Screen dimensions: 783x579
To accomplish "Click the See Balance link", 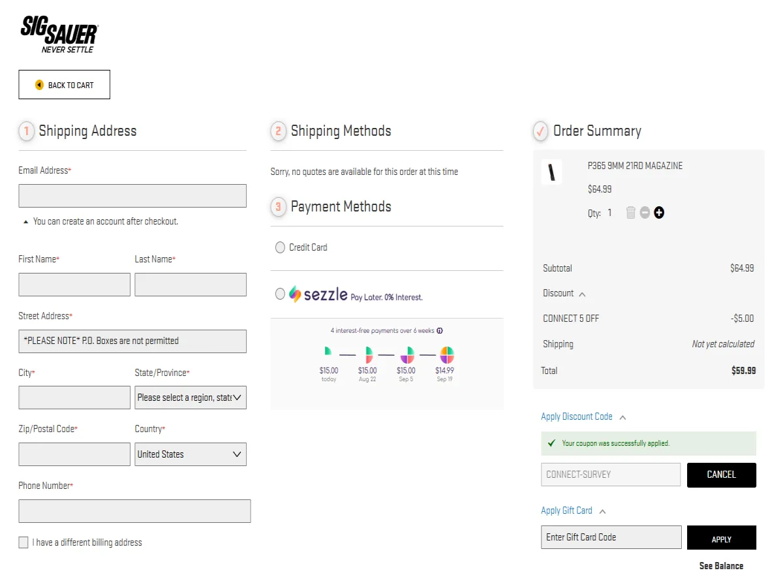I will (x=721, y=566).
